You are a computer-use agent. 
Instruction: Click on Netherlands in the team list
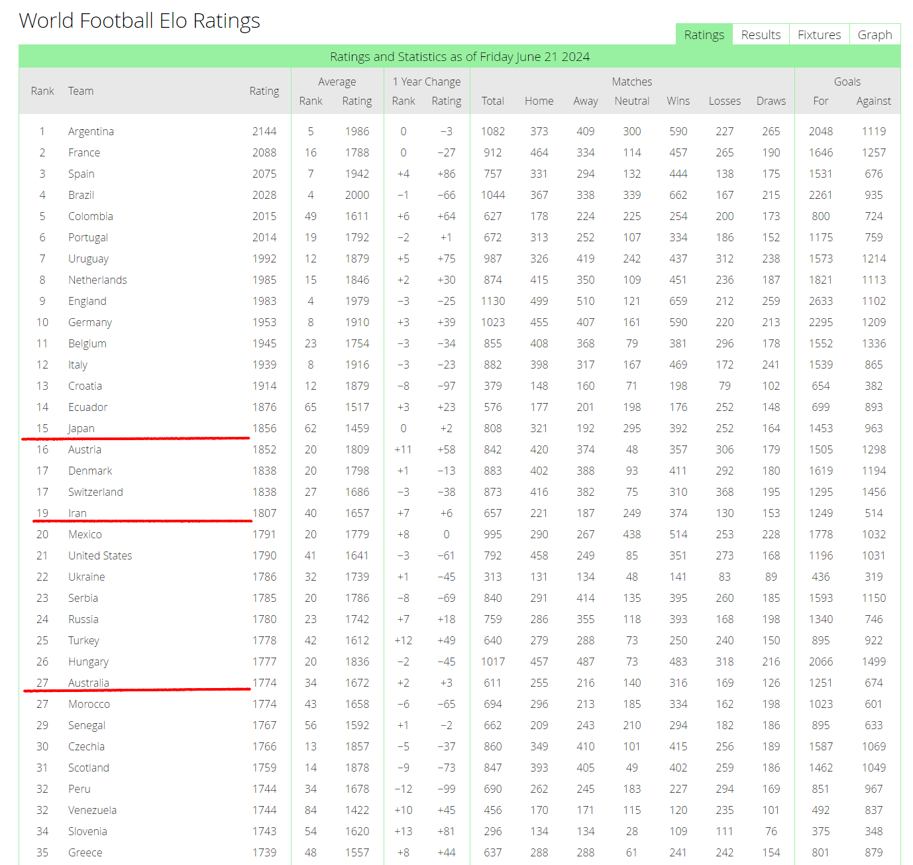tap(97, 280)
